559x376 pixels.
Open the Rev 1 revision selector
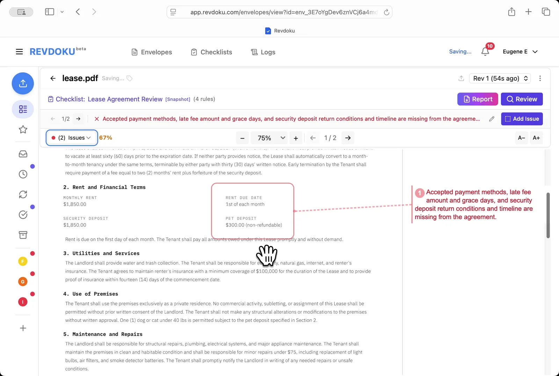click(x=500, y=78)
